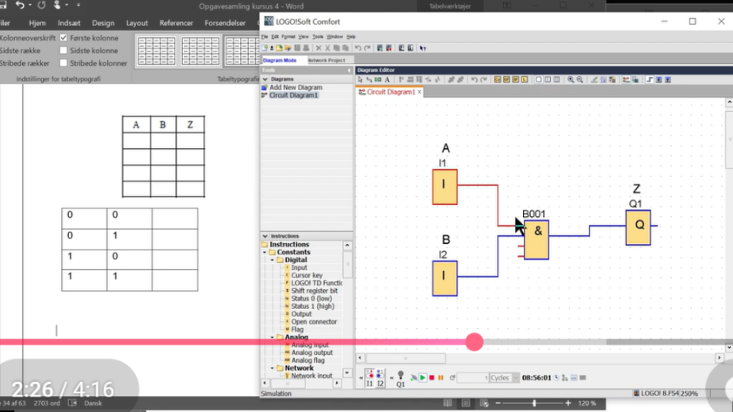
Task: Click the single page layout icon
Action: pyautogui.click(x=539, y=79)
